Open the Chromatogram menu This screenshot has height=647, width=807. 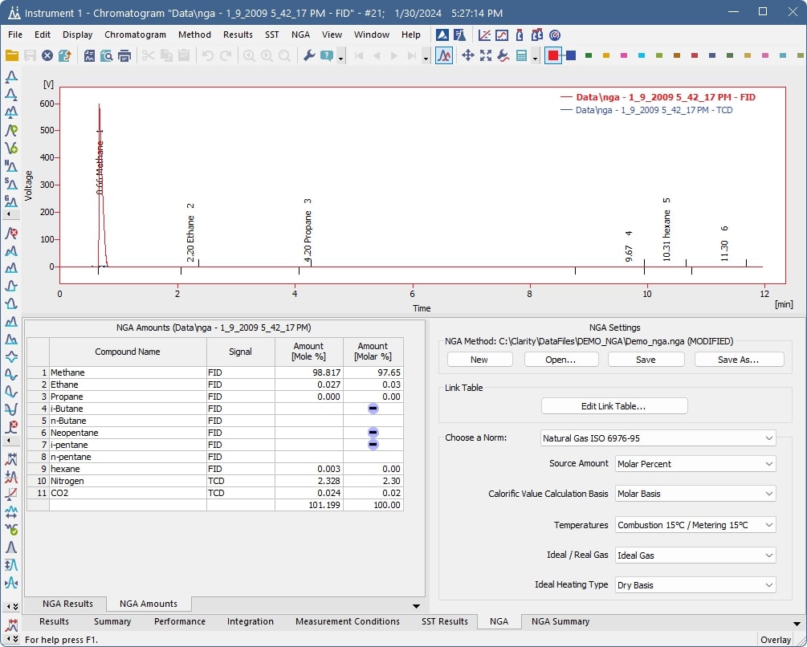tap(135, 35)
